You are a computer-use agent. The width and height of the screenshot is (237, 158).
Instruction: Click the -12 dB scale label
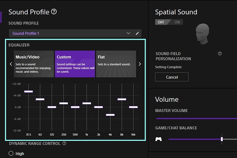click(17, 130)
